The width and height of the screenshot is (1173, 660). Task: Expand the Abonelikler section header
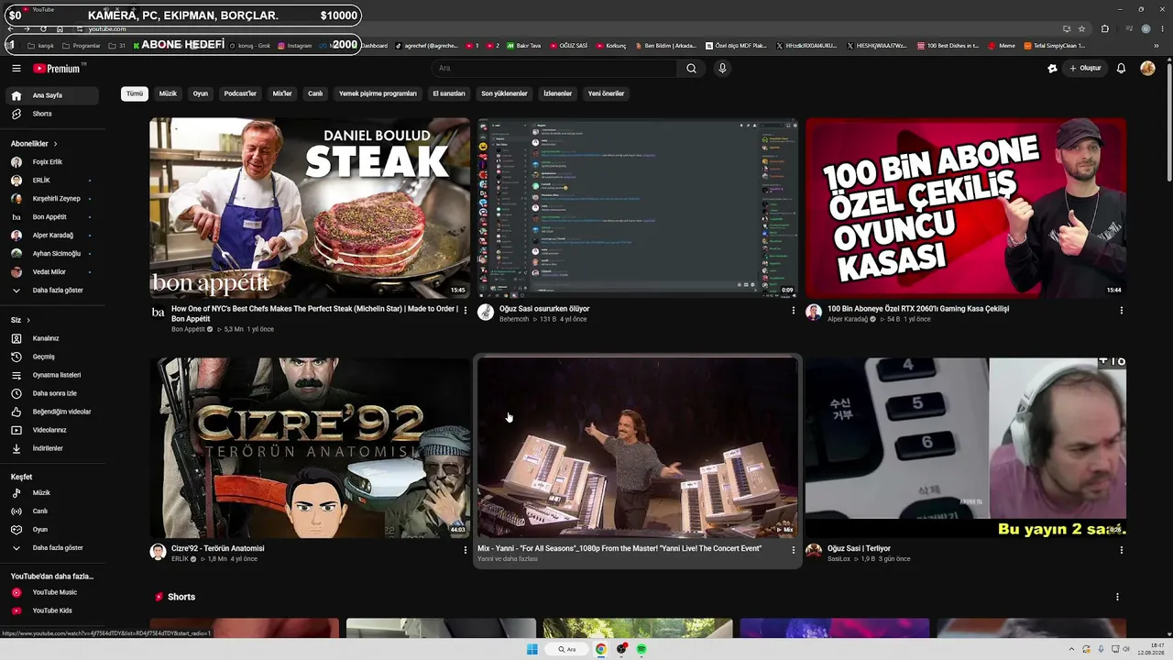coord(34,144)
